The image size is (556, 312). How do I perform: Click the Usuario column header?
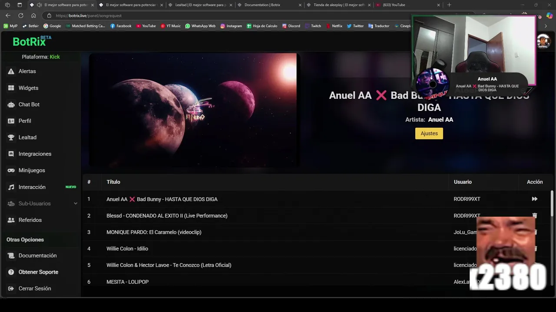click(463, 182)
